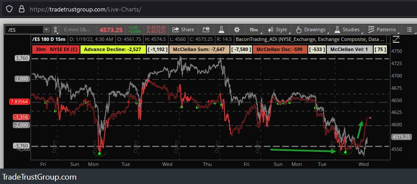417x184 pixels.
Task: Click the L: 4560 low value
Action: click(179, 40)
